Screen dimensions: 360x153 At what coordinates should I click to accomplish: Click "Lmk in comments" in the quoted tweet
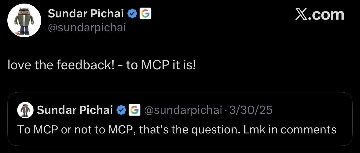tap(290, 129)
